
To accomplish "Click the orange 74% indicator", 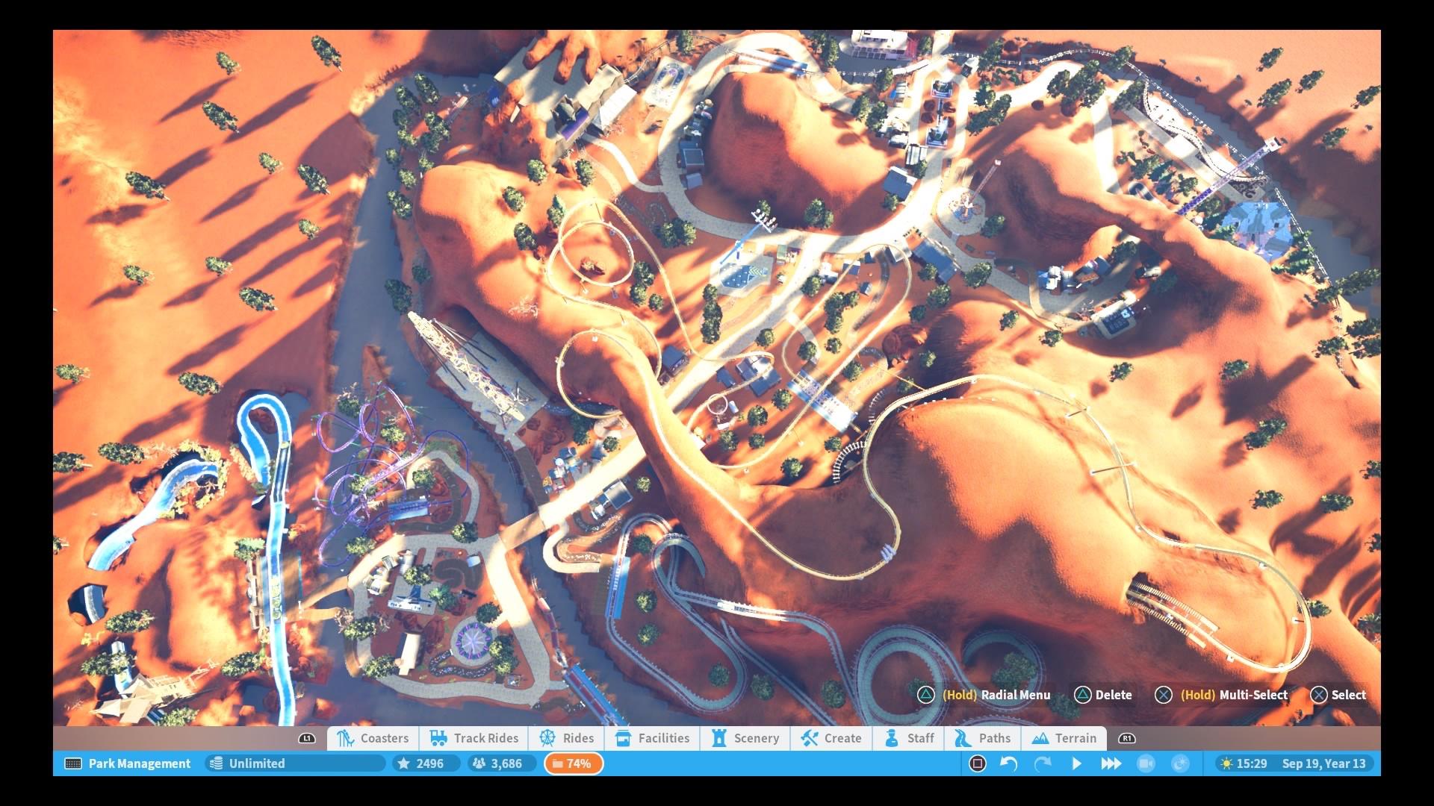I will (573, 763).
